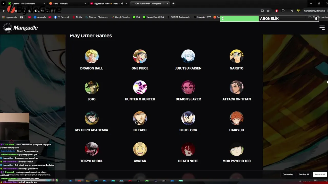Click the Customize cookies button
This screenshot has width=328, height=184.
288,174
